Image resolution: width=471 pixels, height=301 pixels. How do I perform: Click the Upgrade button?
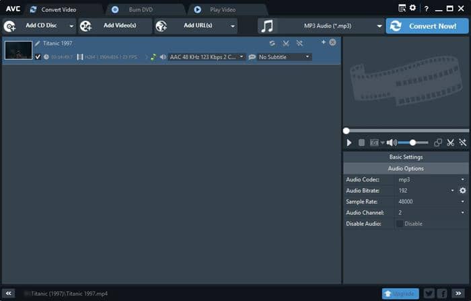click(x=400, y=294)
